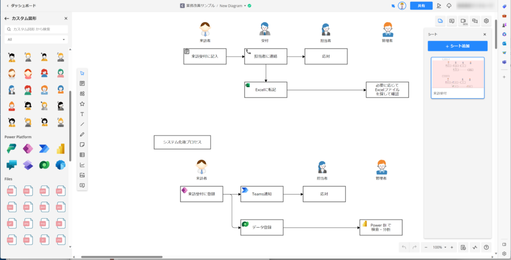The height and width of the screenshot is (260, 511).
Task: Click the シート追加 button
Action: click(x=457, y=46)
